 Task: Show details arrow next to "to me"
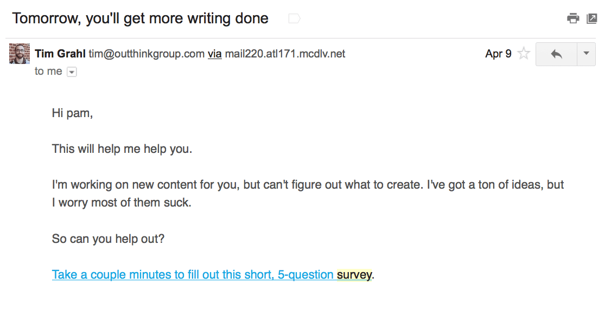tap(72, 72)
